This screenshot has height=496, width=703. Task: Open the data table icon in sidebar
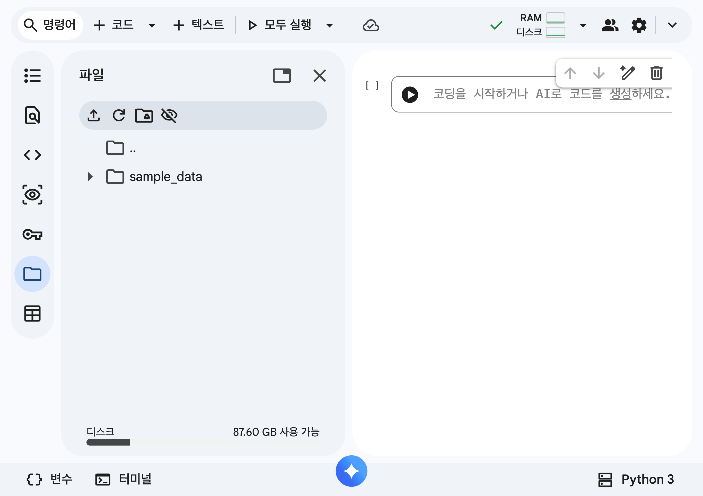pyautogui.click(x=32, y=314)
